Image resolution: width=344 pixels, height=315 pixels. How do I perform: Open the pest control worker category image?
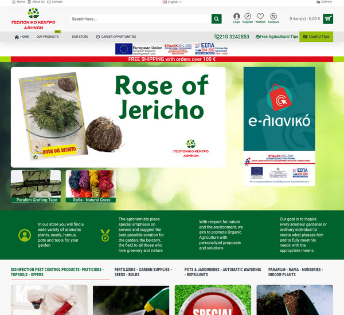coord(49,300)
